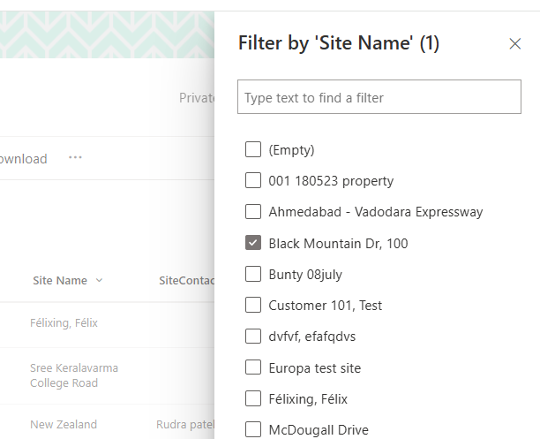Check the Félixing, Félix filter checkbox
The image size is (540, 439).
click(x=253, y=398)
